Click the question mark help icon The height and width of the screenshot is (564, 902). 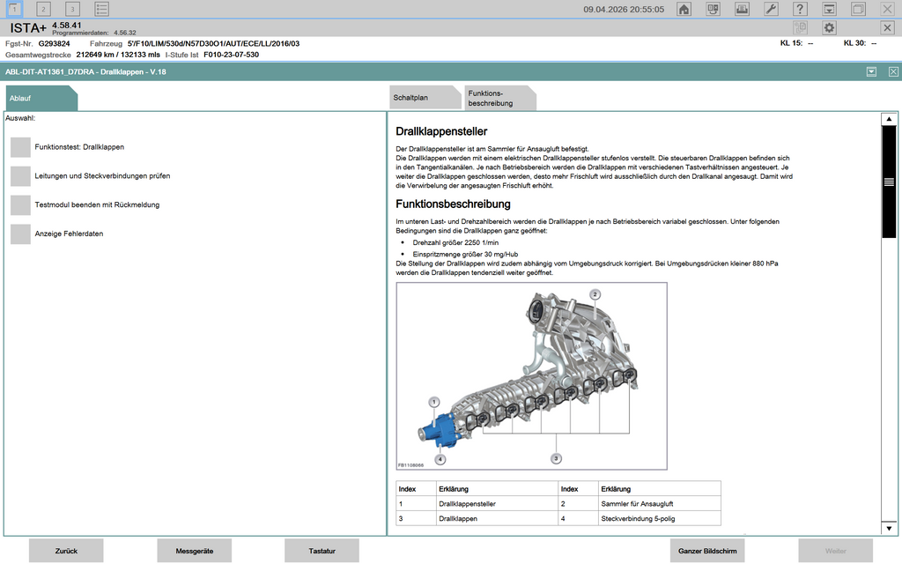point(799,9)
